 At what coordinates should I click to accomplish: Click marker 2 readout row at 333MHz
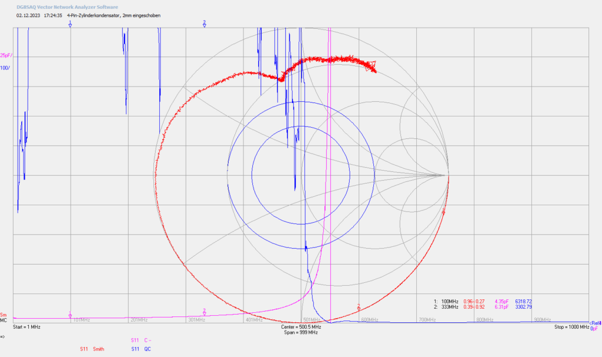point(483,307)
